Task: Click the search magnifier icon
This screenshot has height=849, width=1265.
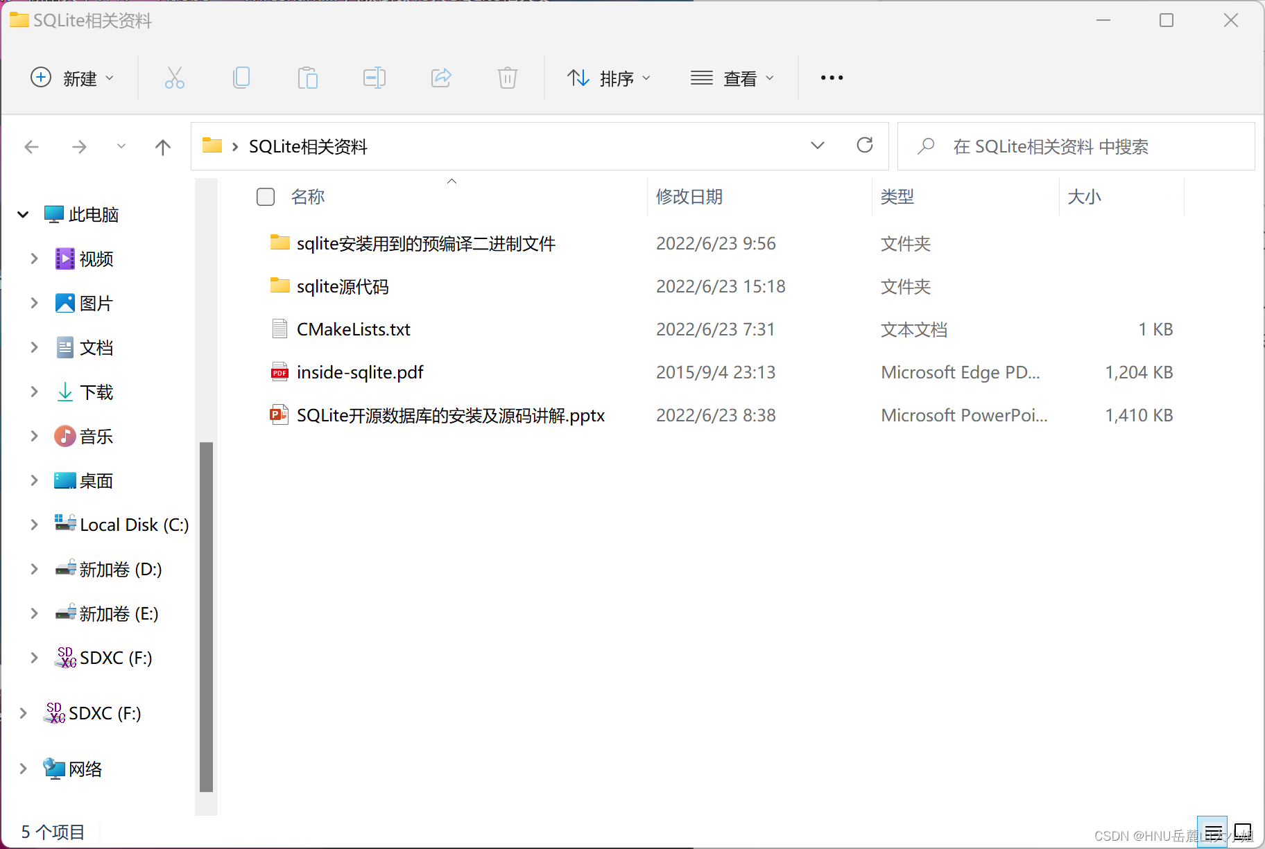Action: [x=926, y=146]
